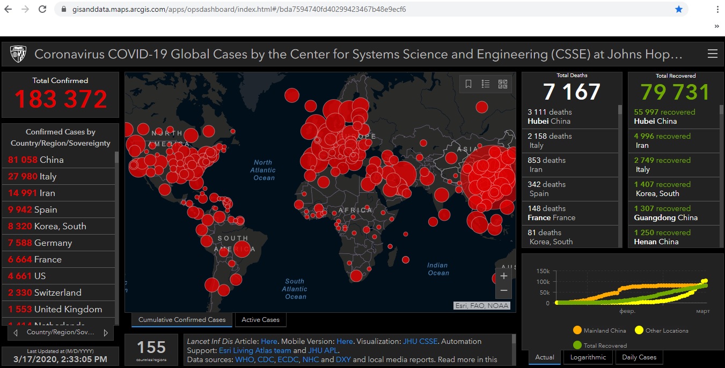725x368 pixels.
Task: Select the '1 553 United Kingdom' row
Action: click(x=58, y=309)
